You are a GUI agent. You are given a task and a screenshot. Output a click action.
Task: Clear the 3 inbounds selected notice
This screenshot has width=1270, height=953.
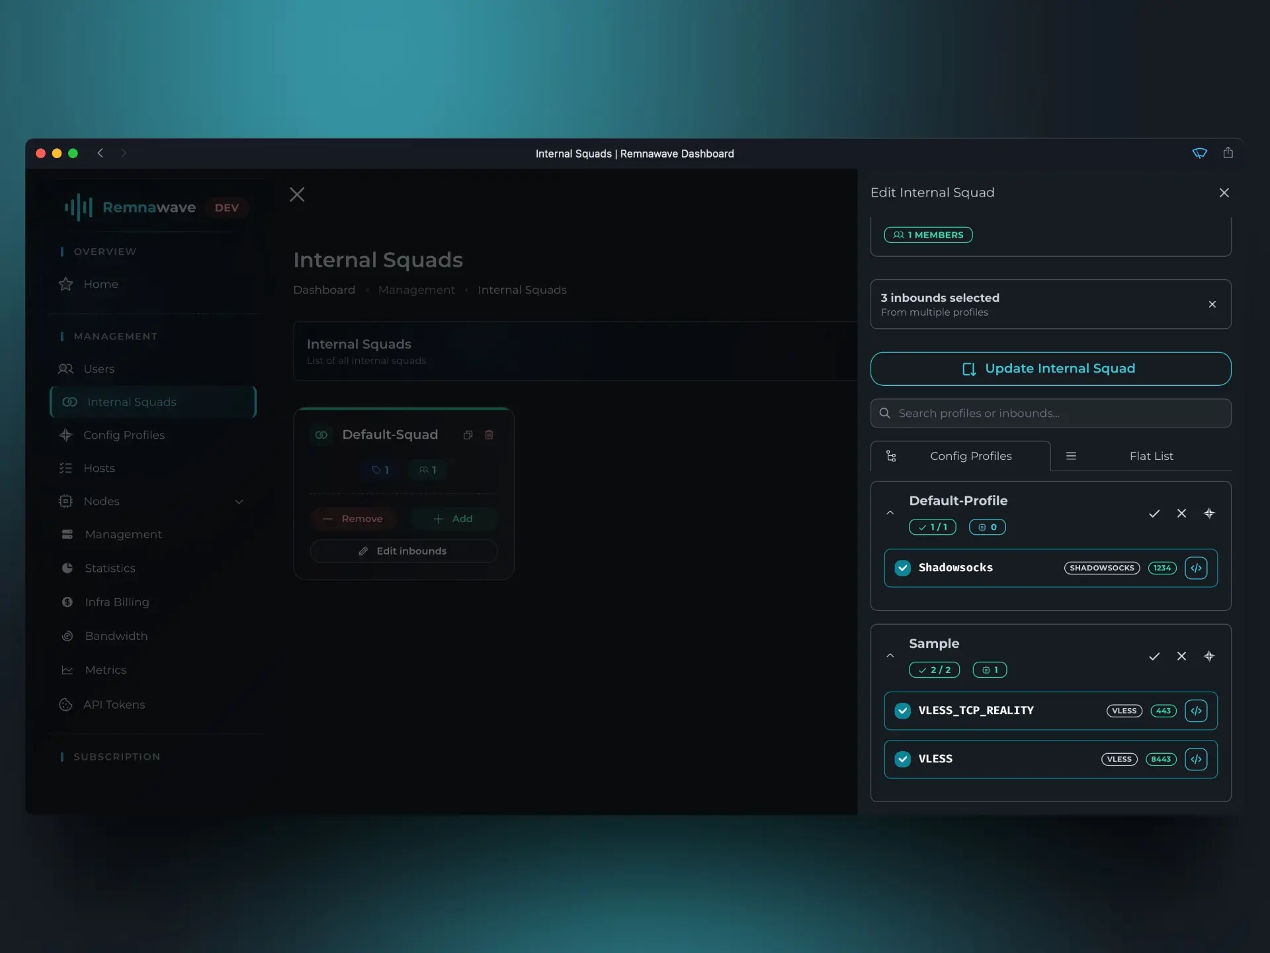[1212, 304]
